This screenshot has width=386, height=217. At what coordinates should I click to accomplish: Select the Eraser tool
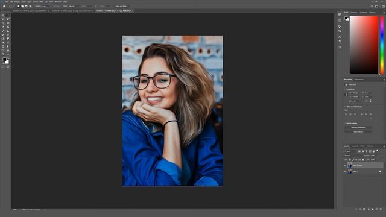pyautogui.click(x=8, y=35)
